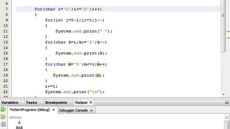This screenshot has width=230, height=129.
Task: Click the System.out.print("\n") statement
Action: pyautogui.click(x=75, y=92)
